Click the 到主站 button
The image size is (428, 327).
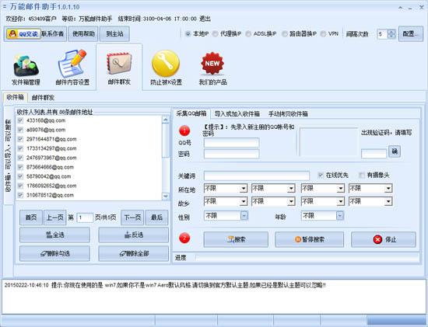click(x=114, y=34)
